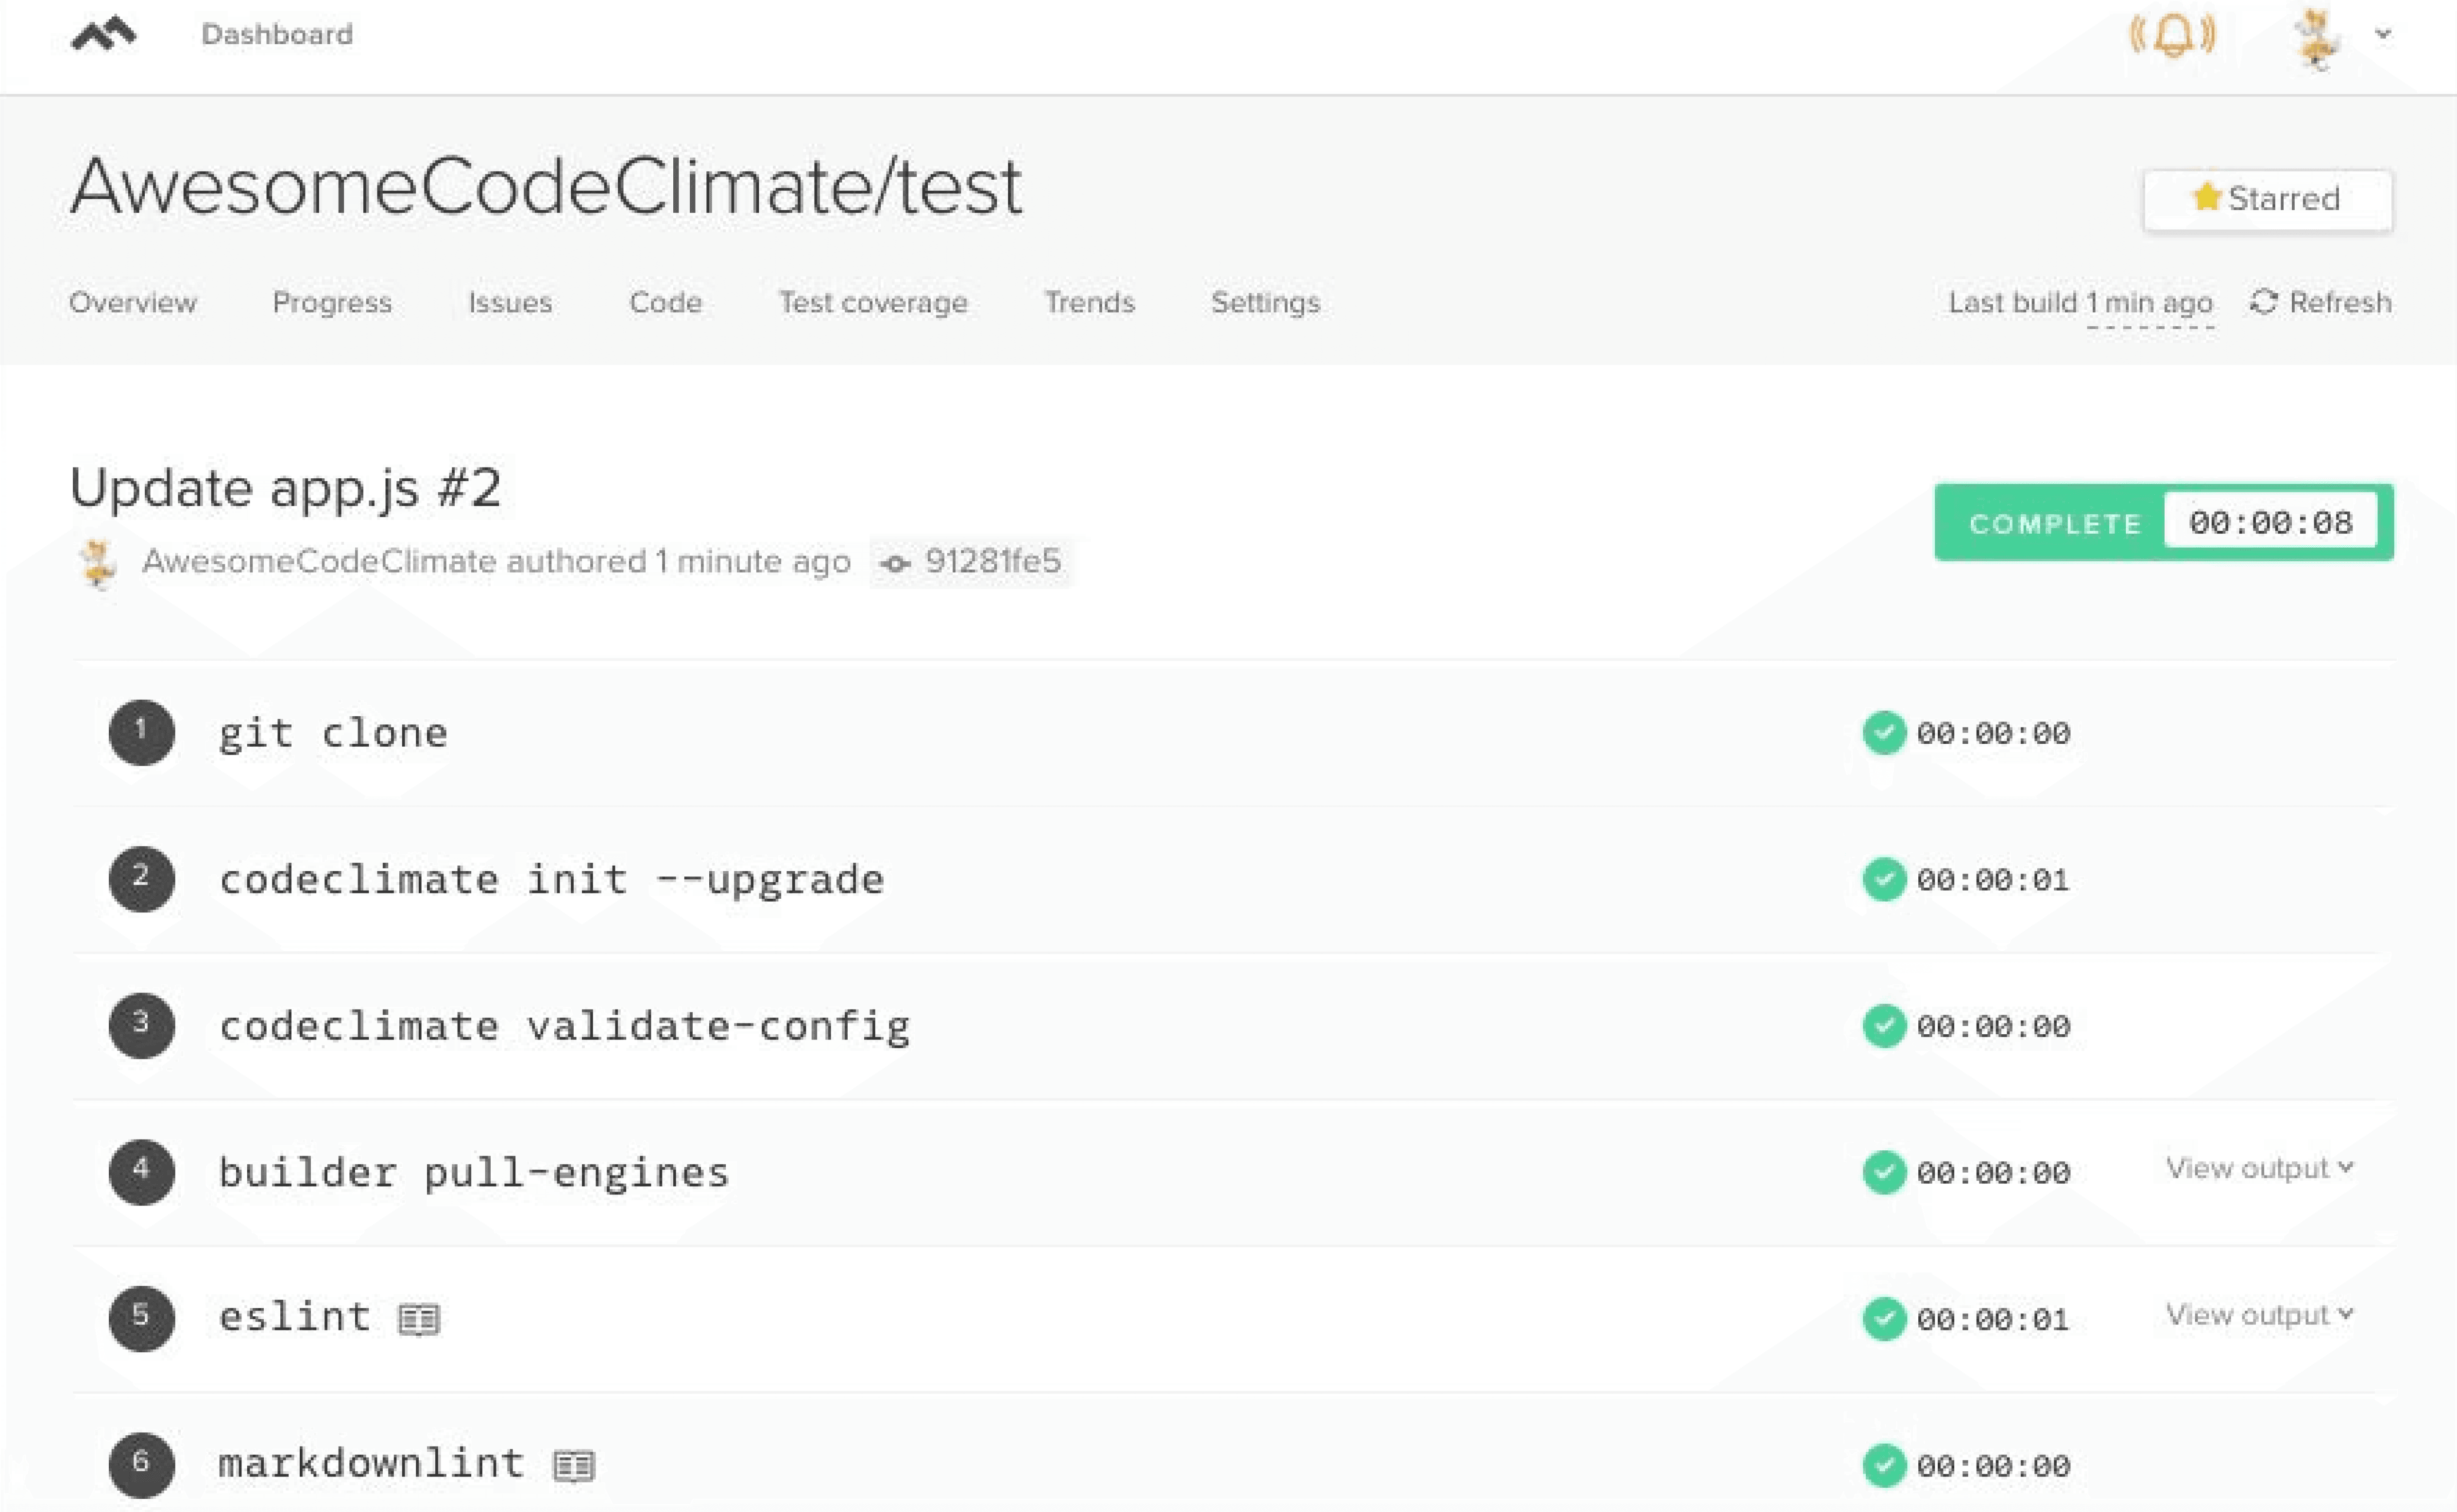Screen dimensions: 2457x1512
Task: Expand View output for eslint step
Action: click(2259, 1315)
